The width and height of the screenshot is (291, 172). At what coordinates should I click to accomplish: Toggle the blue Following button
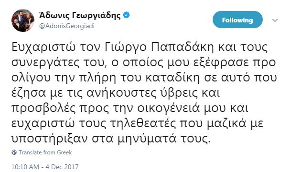coord(237,20)
